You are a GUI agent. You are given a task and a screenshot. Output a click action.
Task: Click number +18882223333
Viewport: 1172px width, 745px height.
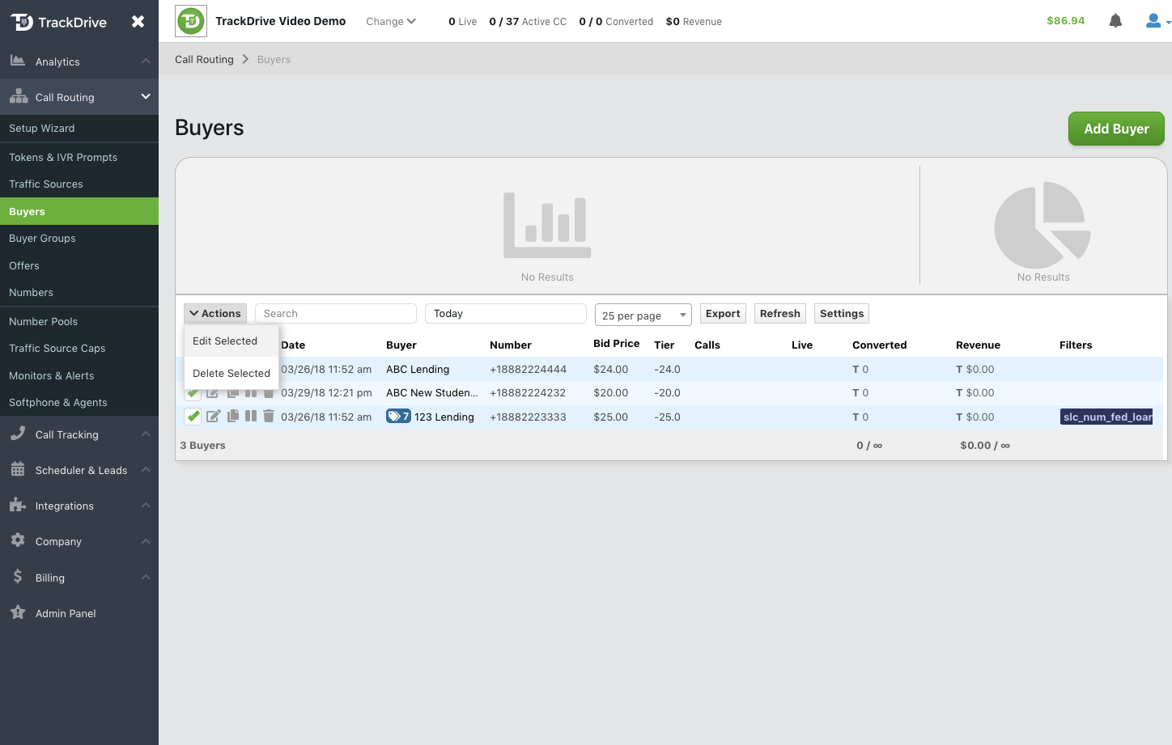tap(528, 417)
